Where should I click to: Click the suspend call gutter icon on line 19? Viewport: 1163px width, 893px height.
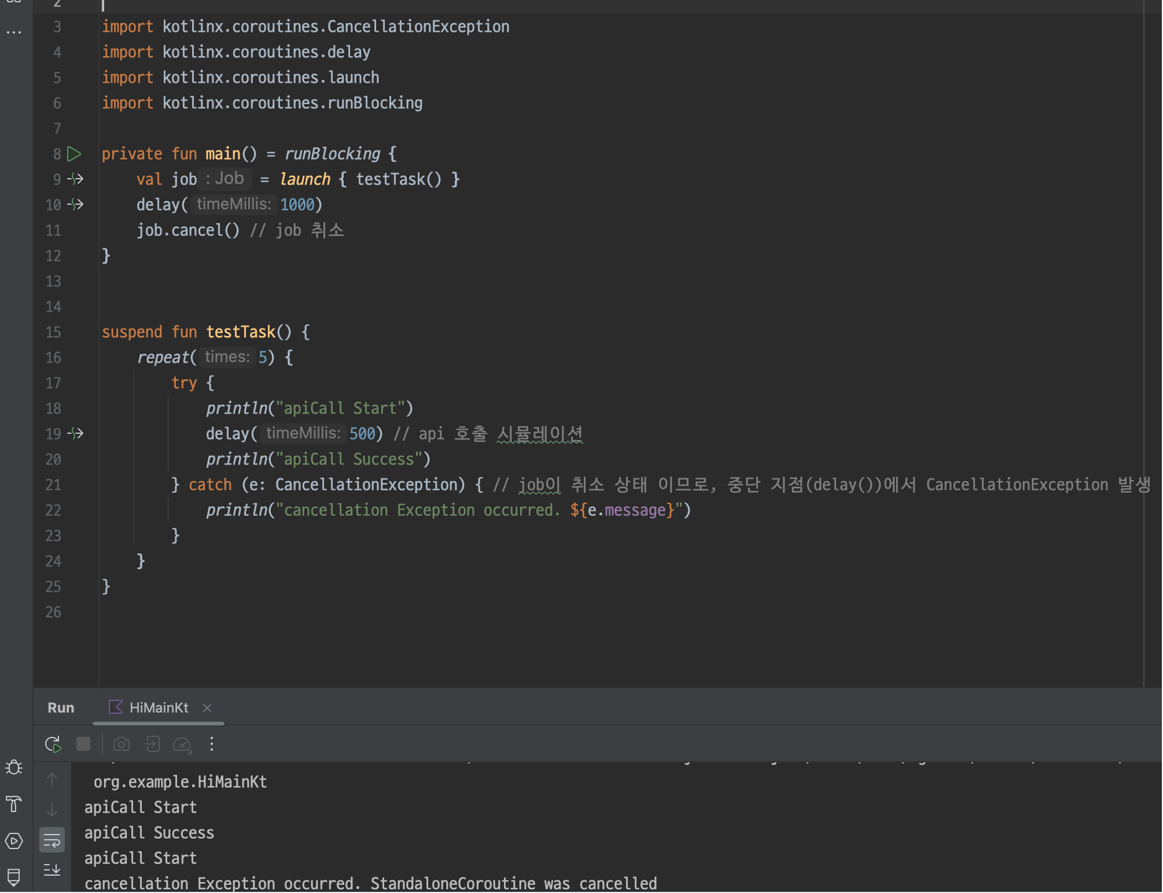pos(76,433)
